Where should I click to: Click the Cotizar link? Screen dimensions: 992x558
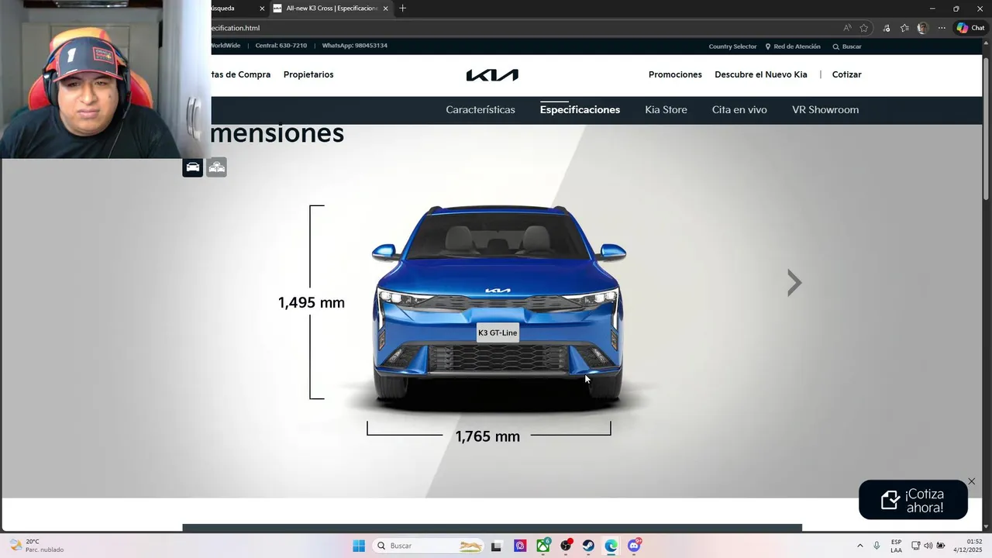point(846,74)
